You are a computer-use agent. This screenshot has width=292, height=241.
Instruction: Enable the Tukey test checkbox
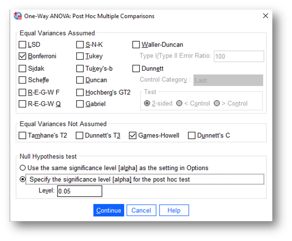pyautogui.click(x=80, y=56)
